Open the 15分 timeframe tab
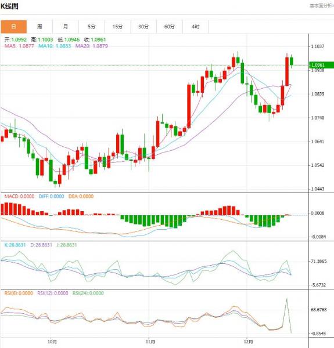Screen dimensions: 334x348 click(117, 27)
